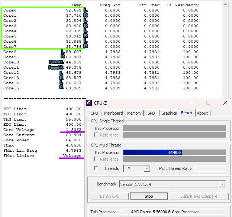Click the Core Current value 62.904
232x217 pixels.
point(74,135)
